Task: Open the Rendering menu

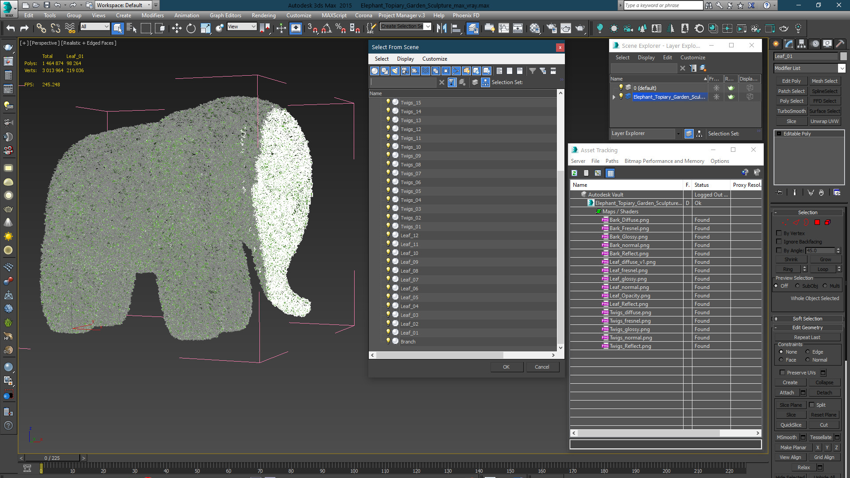Action: coord(264,15)
